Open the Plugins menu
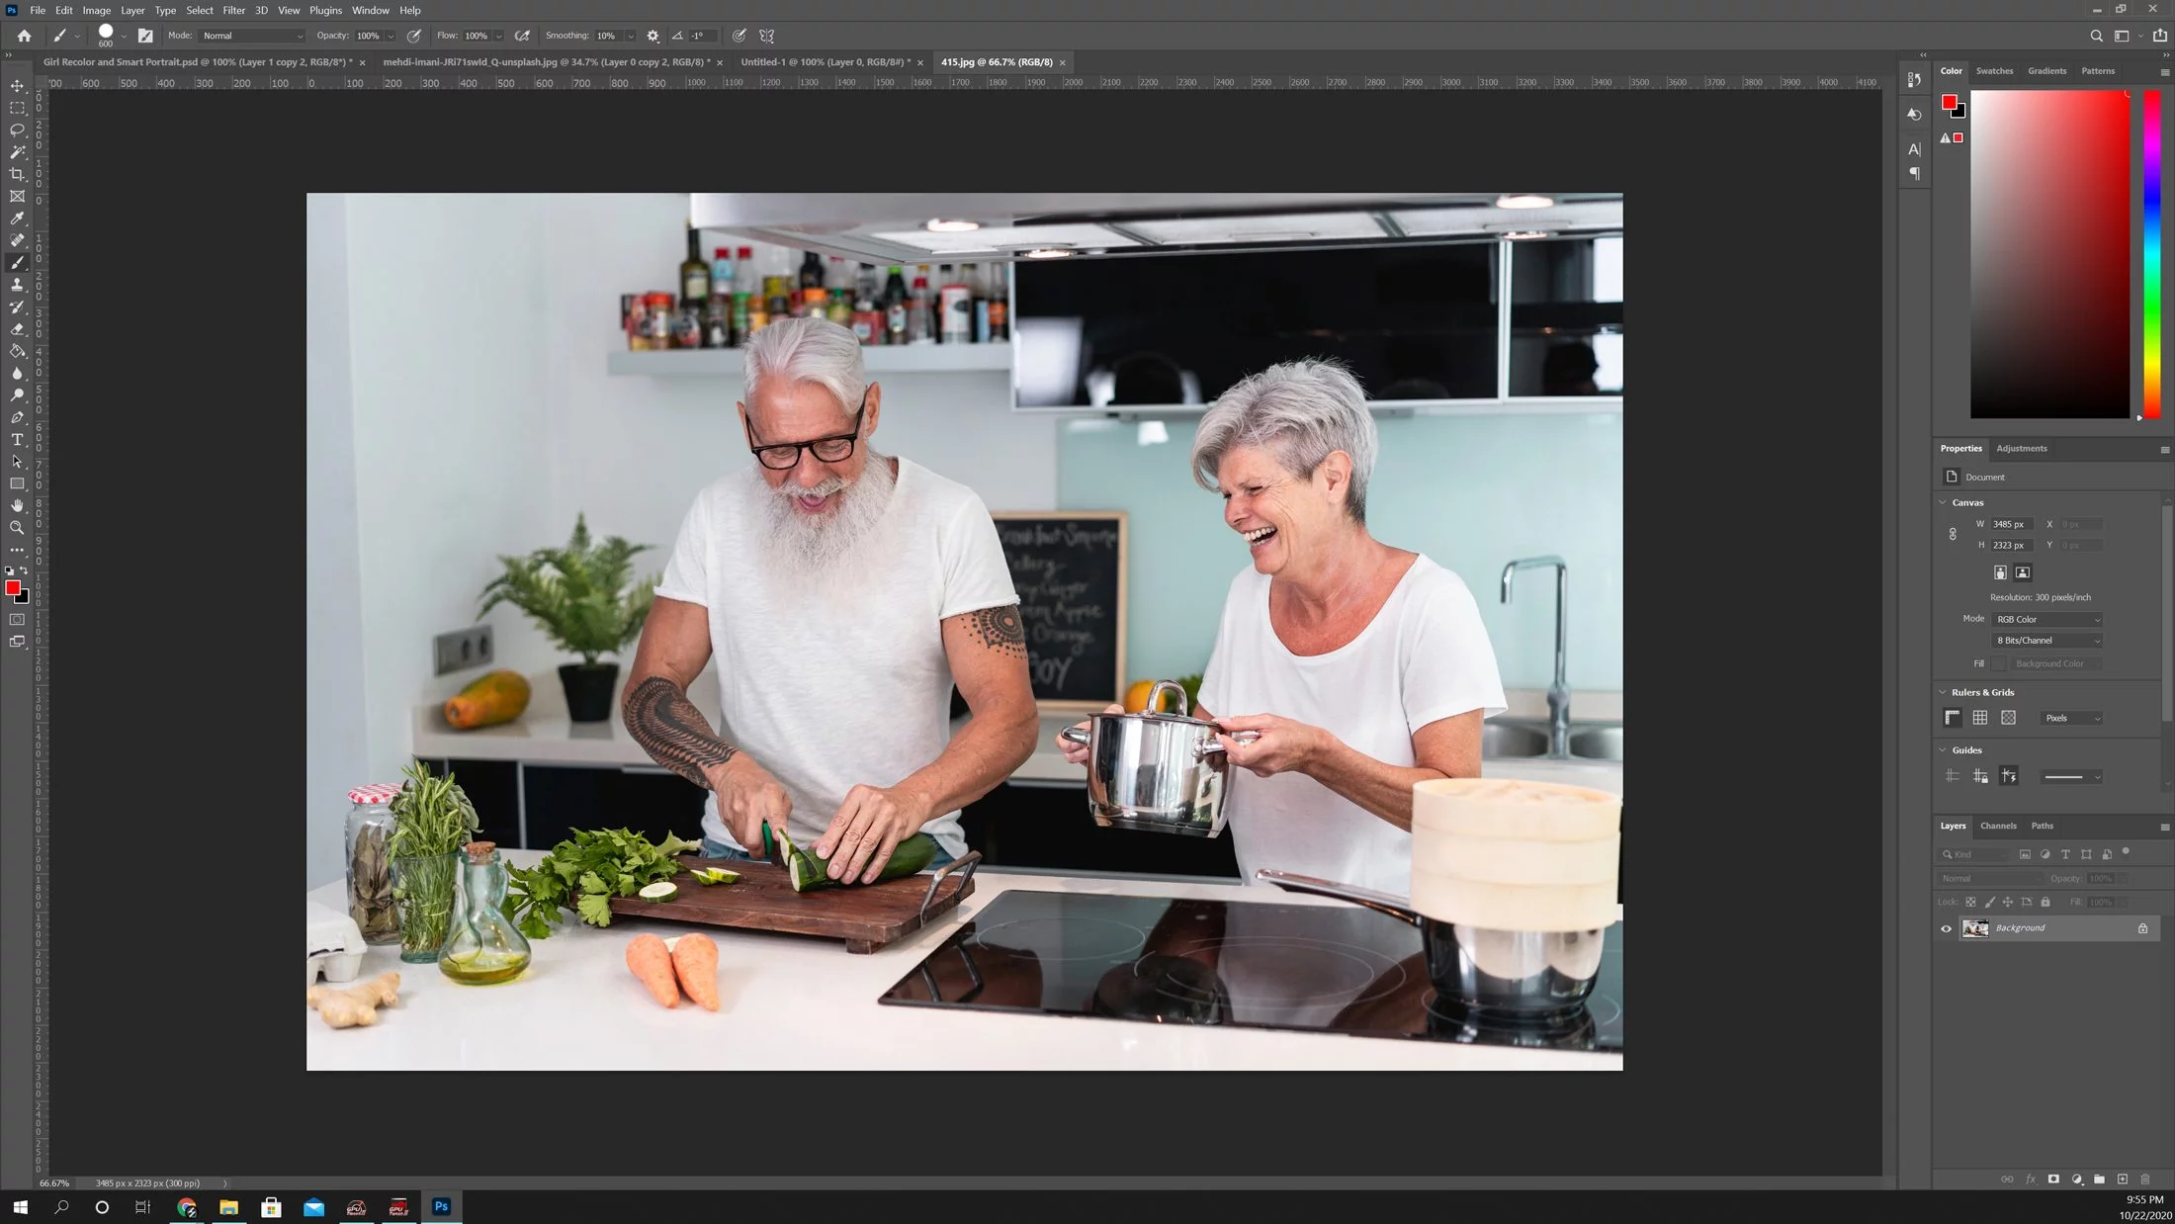This screenshot has height=1224, width=2175. (325, 10)
